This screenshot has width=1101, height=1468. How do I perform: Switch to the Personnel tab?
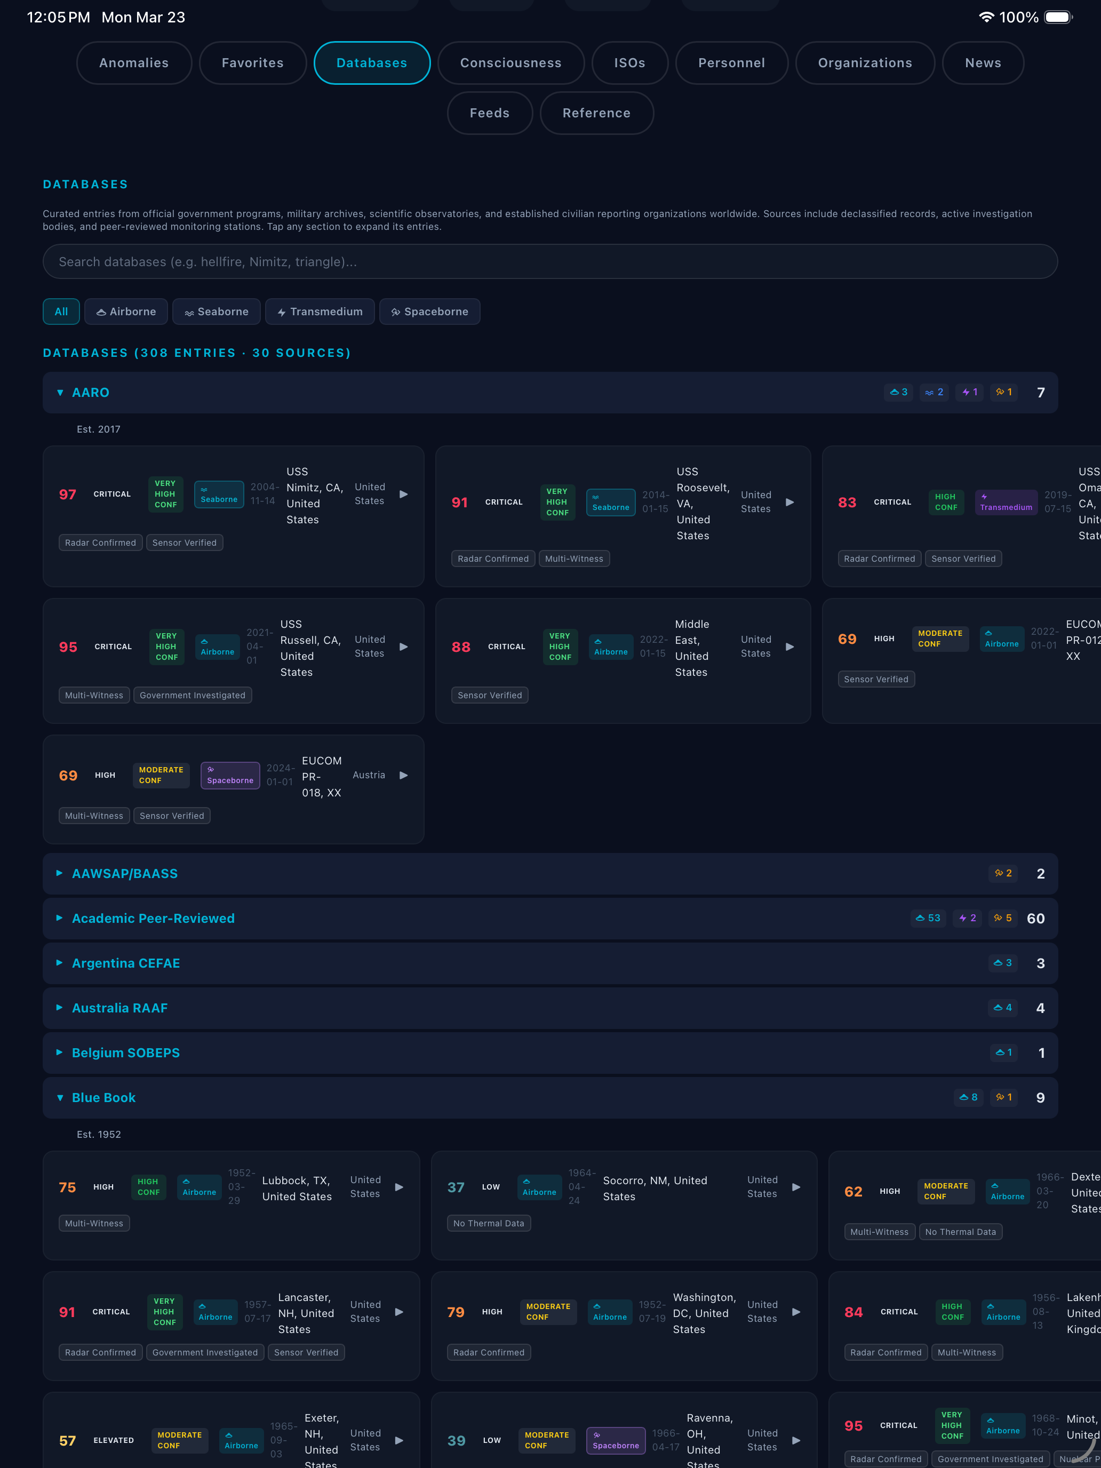pos(731,63)
